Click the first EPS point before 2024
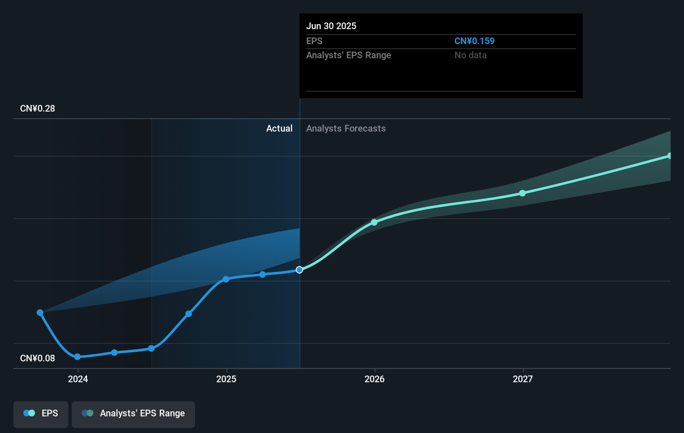 click(x=40, y=313)
